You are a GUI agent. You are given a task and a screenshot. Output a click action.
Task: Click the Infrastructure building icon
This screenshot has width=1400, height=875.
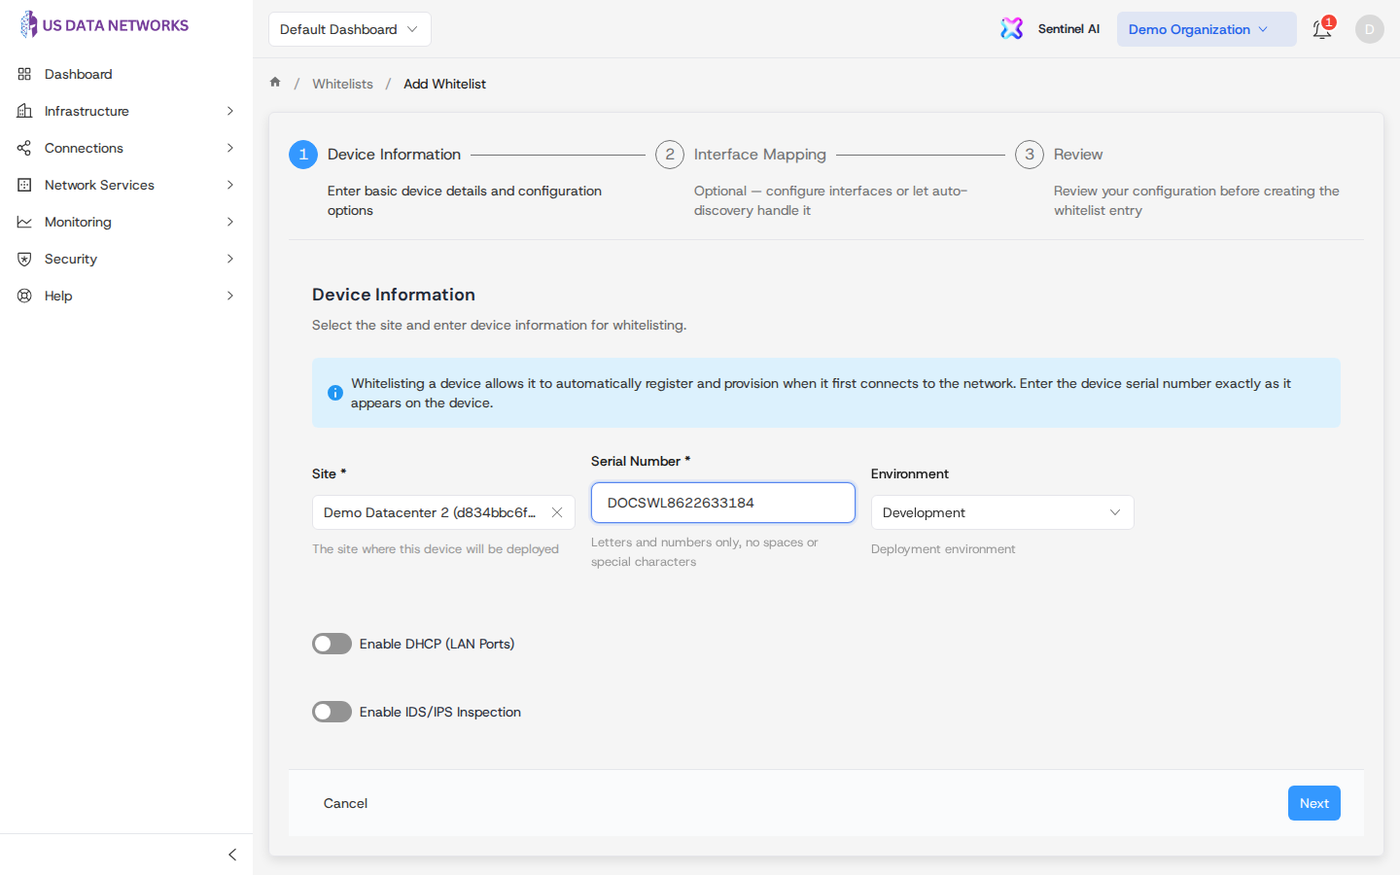pos(24,111)
